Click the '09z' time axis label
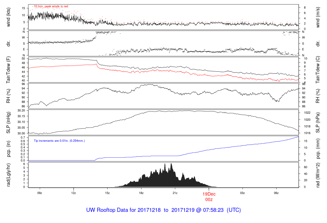This screenshot has width=327, height=223. pyautogui.click(x=40, y=193)
